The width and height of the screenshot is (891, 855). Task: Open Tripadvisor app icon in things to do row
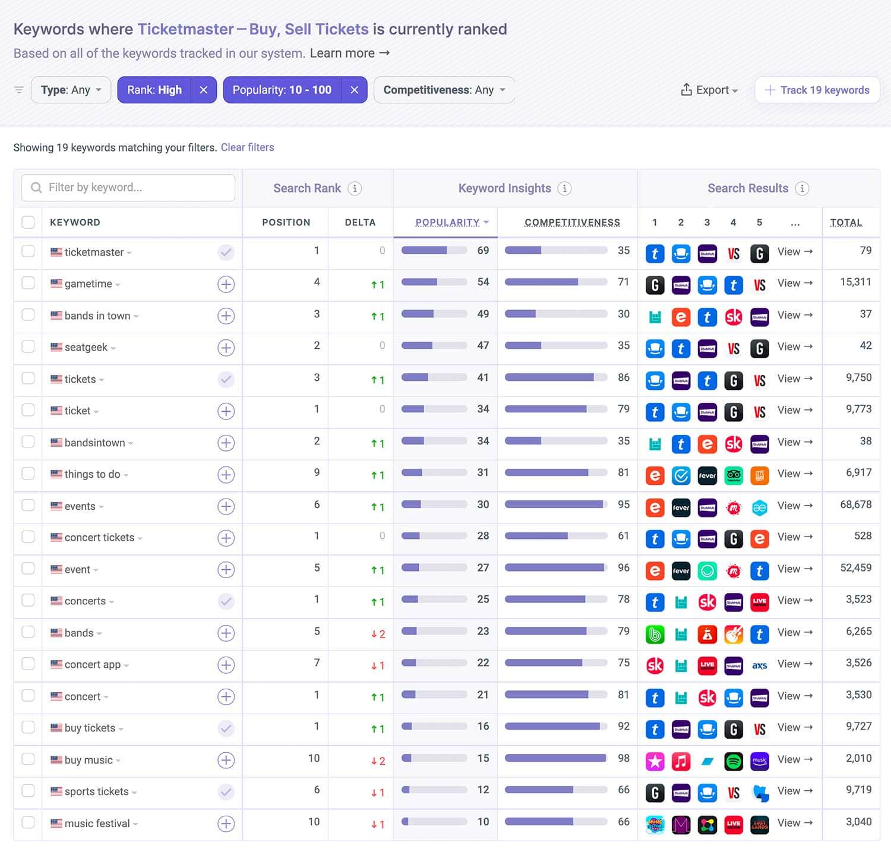[734, 475]
